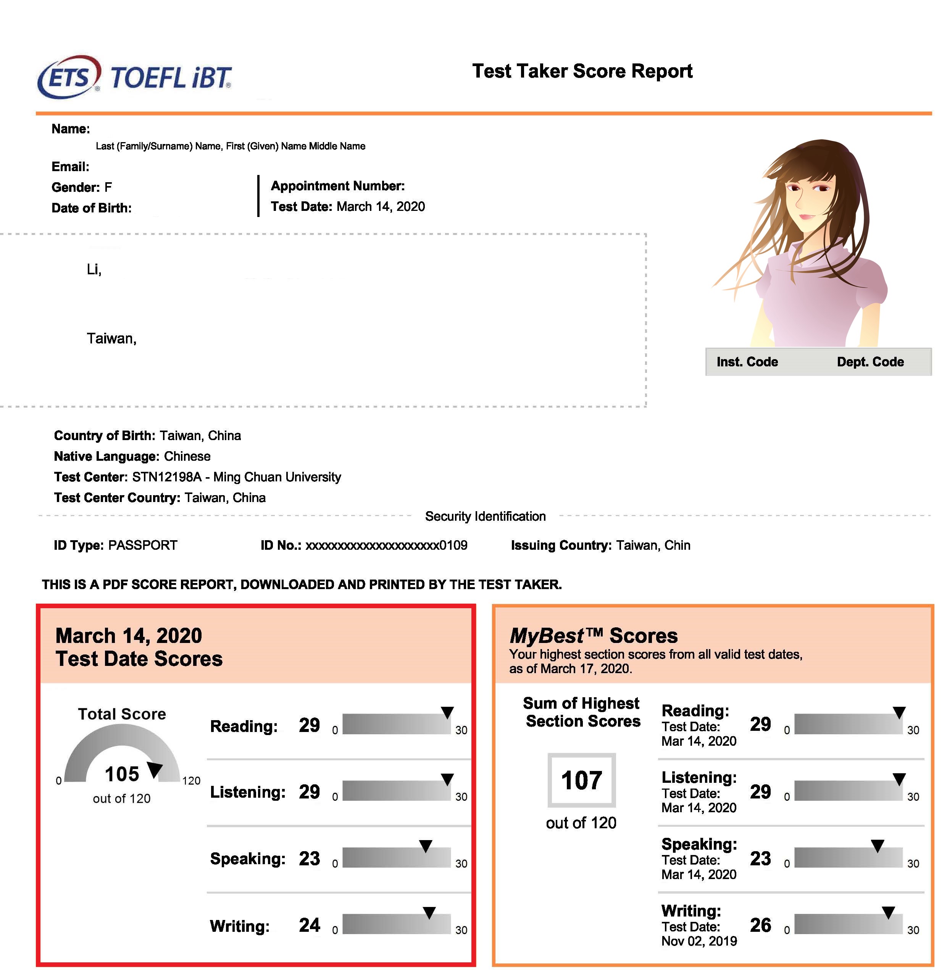Click the Test Date Listening score bar
This screenshot has height=970, width=947.
397,790
